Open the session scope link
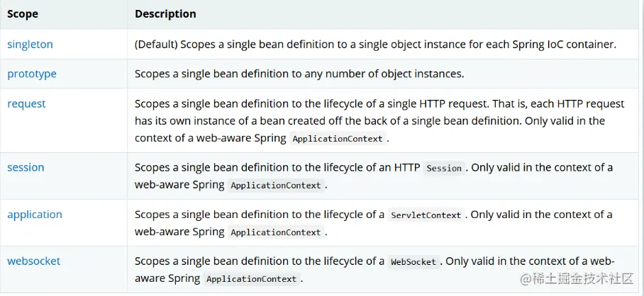Image resolution: width=644 pixels, height=296 pixels. click(26, 167)
